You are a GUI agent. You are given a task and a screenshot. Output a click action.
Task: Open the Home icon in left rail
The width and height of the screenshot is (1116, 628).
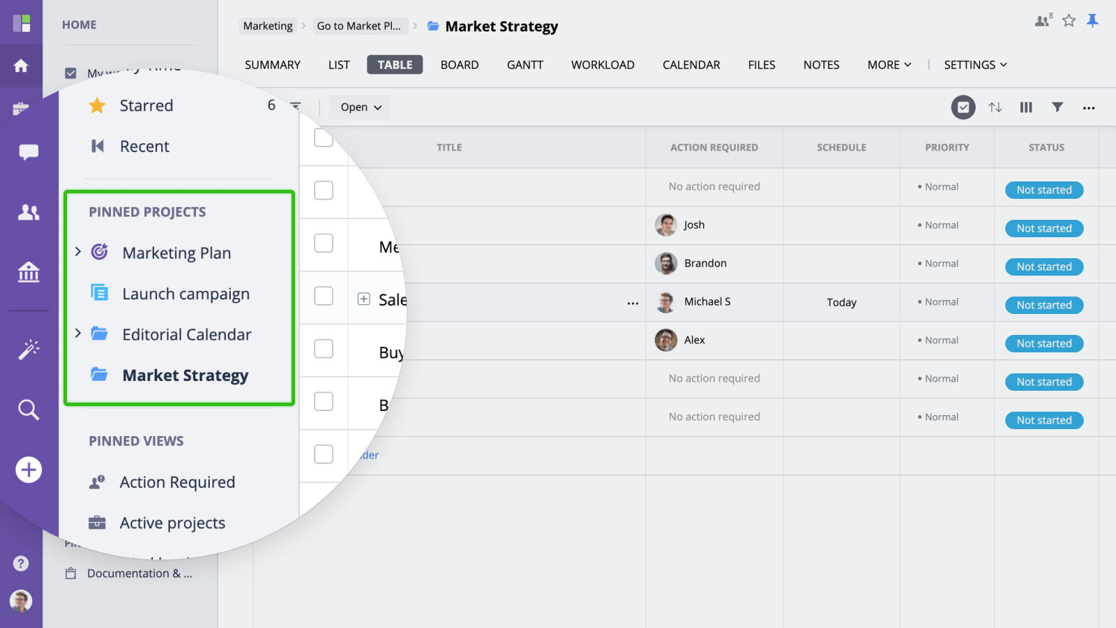(x=21, y=66)
